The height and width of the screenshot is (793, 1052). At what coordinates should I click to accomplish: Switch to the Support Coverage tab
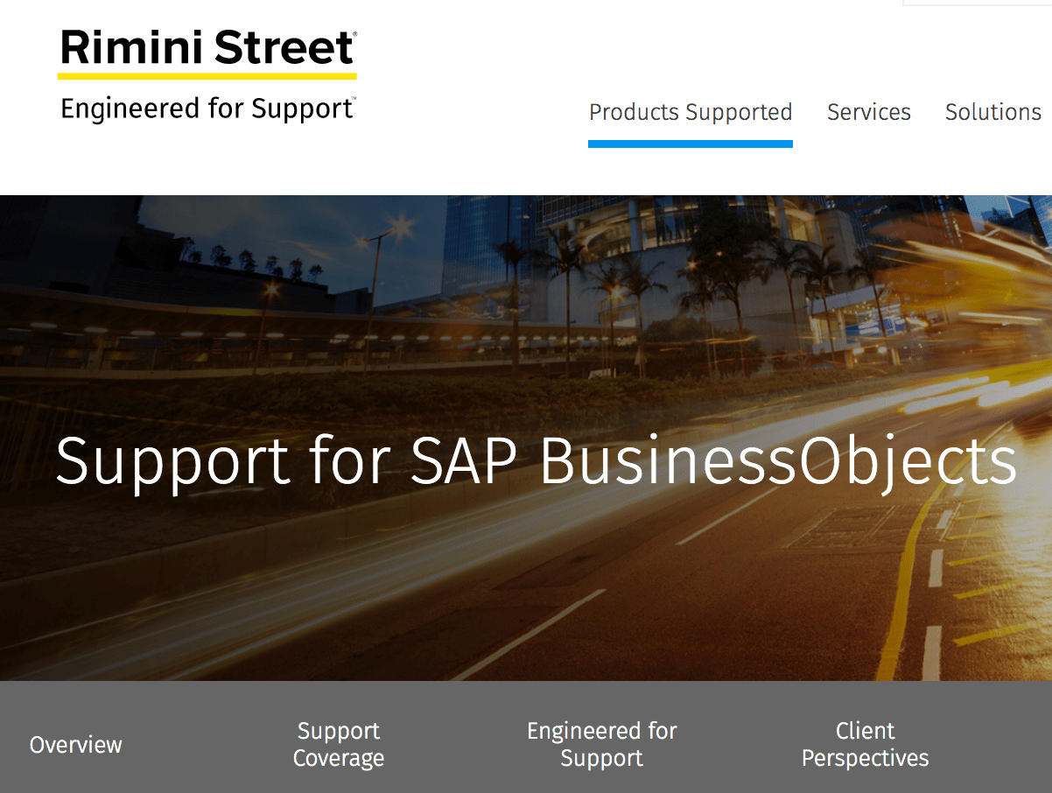(339, 744)
